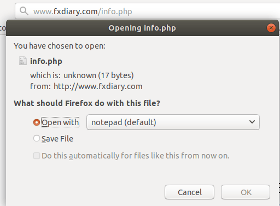
Task: Click the Cancel button
Action: [189, 192]
